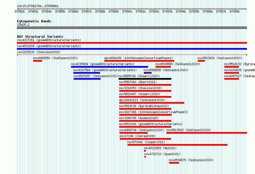This screenshot has height=174, width=255.
Task: Click the 15q26.2 band label
Action: pyautogui.click(x=23, y=25)
